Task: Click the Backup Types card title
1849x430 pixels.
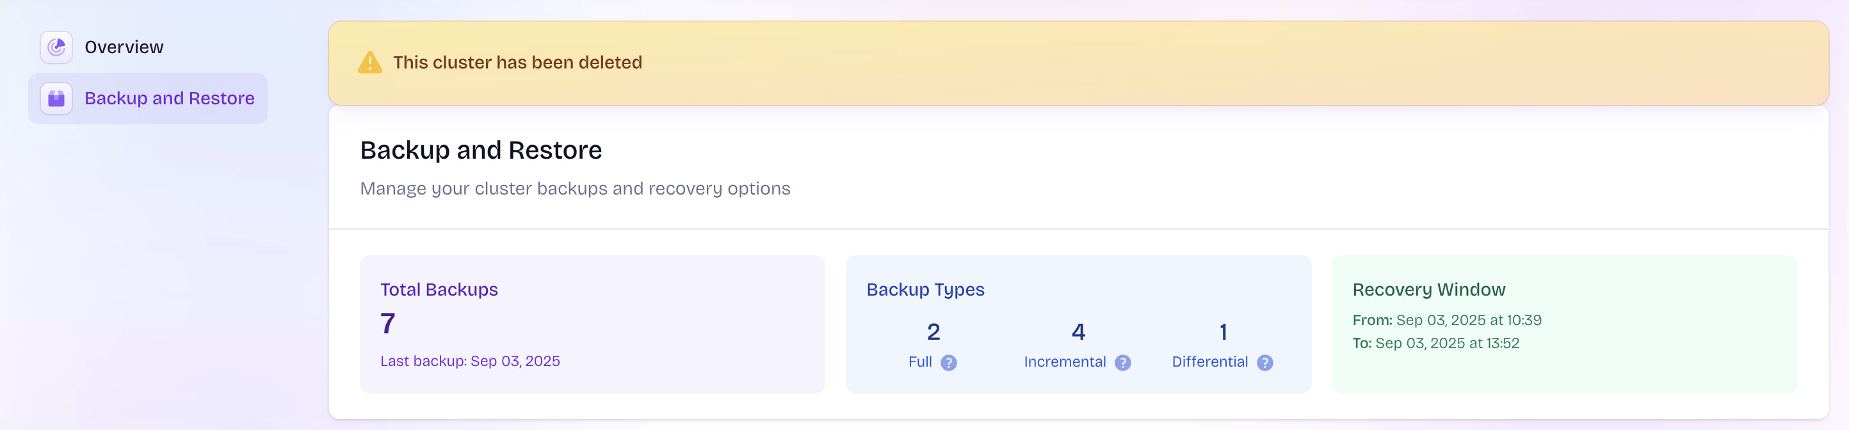Action: click(924, 289)
